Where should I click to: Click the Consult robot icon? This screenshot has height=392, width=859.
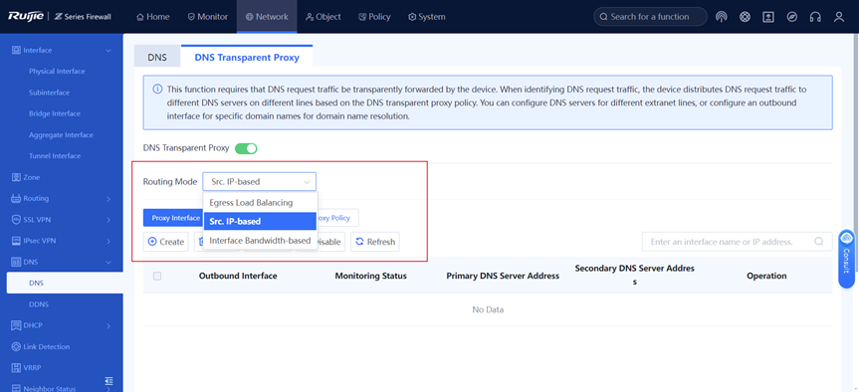pos(846,238)
